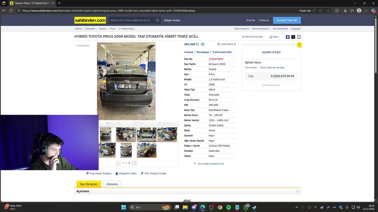
Task: Click Cumhuriyet Mah. location link
Action: [x=222, y=52]
